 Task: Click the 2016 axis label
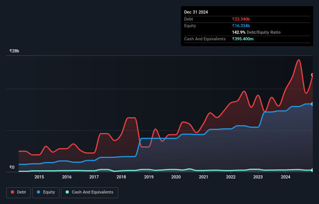[x=67, y=177]
